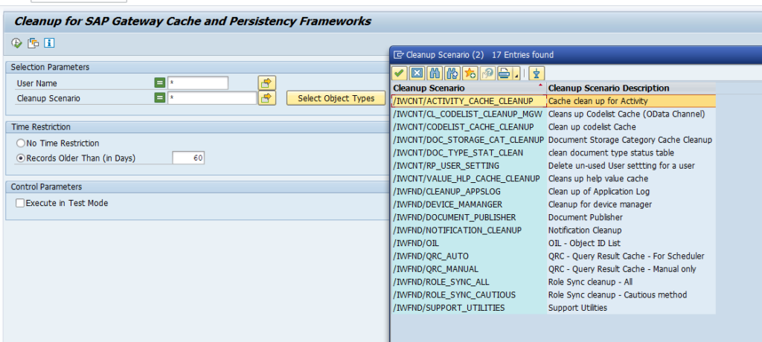762x342 pixels.
Task: Click the description 'OIL - Object ID List'
Action: [x=584, y=243]
